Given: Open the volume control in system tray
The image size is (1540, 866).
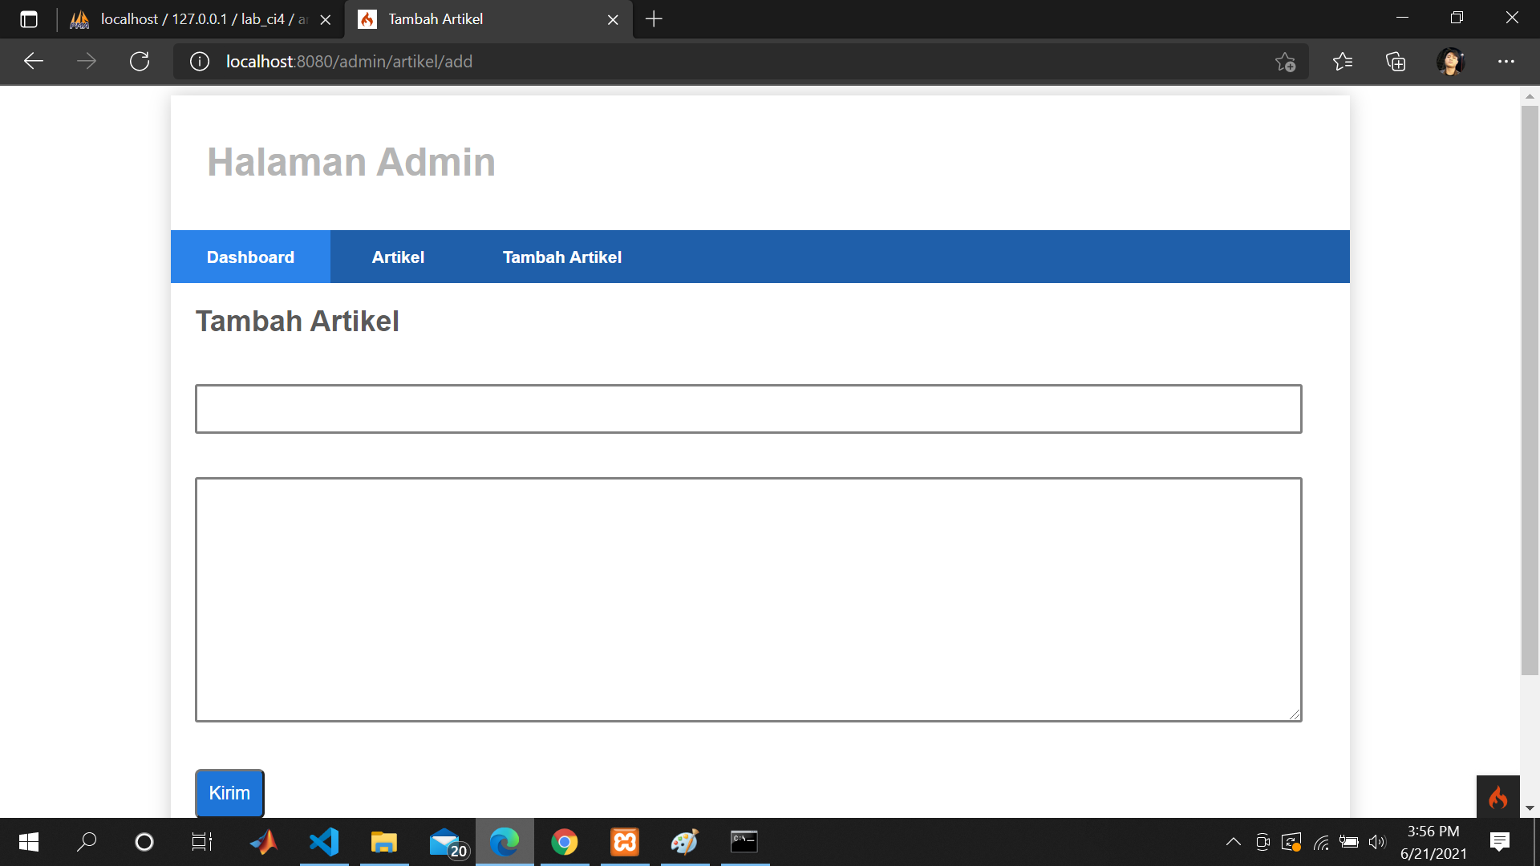Looking at the screenshot, I should [1377, 842].
